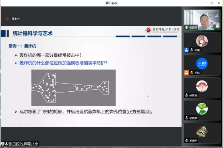Click 张日权's active microphone icon
This screenshot has width=223, height=148.
187,27
